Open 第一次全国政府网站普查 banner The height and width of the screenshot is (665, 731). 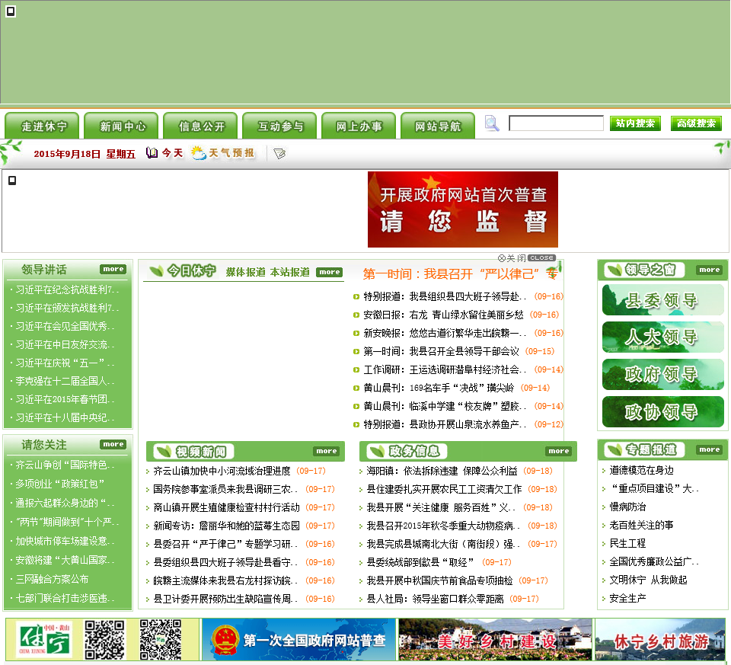click(298, 639)
